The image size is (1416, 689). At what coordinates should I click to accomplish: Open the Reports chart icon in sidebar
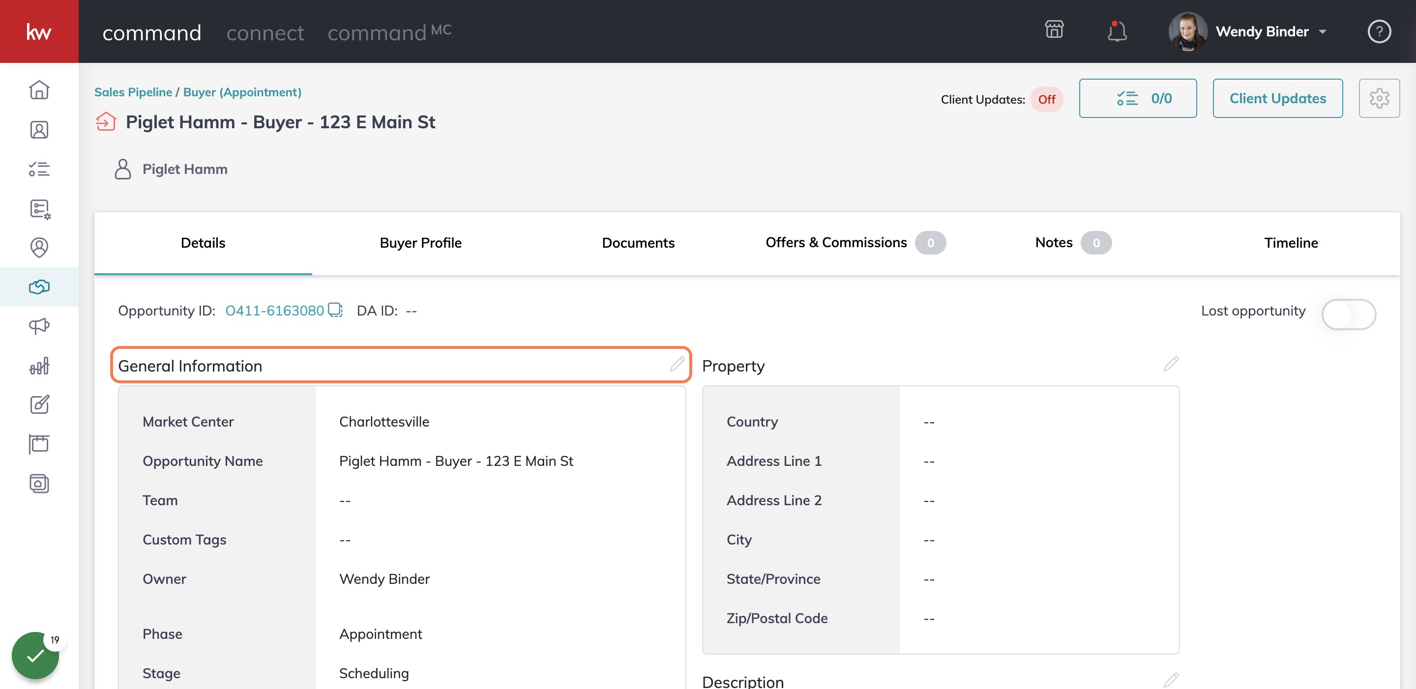pyautogui.click(x=39, y=365)
